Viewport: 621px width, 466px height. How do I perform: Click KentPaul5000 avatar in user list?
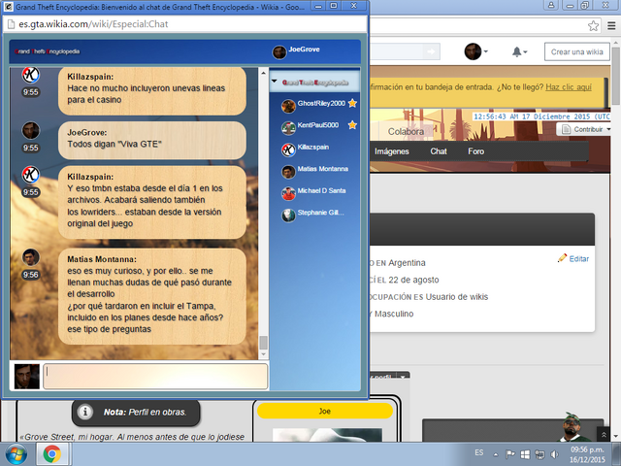click(x=288, y=128)
